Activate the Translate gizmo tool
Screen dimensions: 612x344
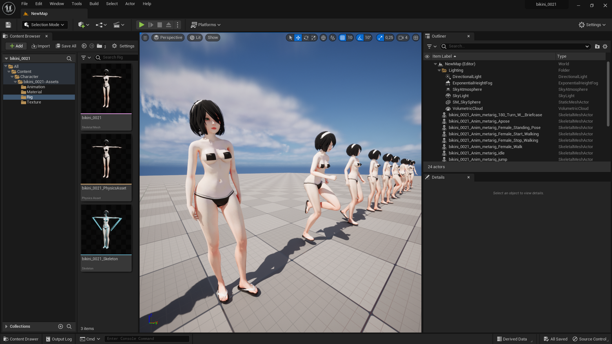pyautogui.click(x=298, y=37)
